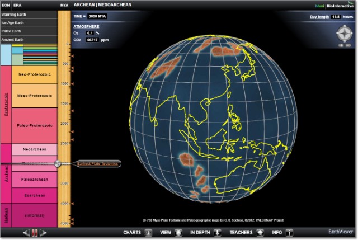
Task: Click the View layers icon
Action: point(178,232)
